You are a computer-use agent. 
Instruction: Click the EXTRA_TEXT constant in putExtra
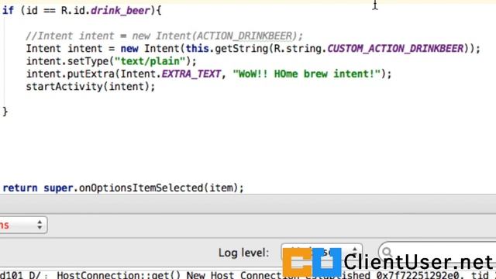click(x=191, y=74)
